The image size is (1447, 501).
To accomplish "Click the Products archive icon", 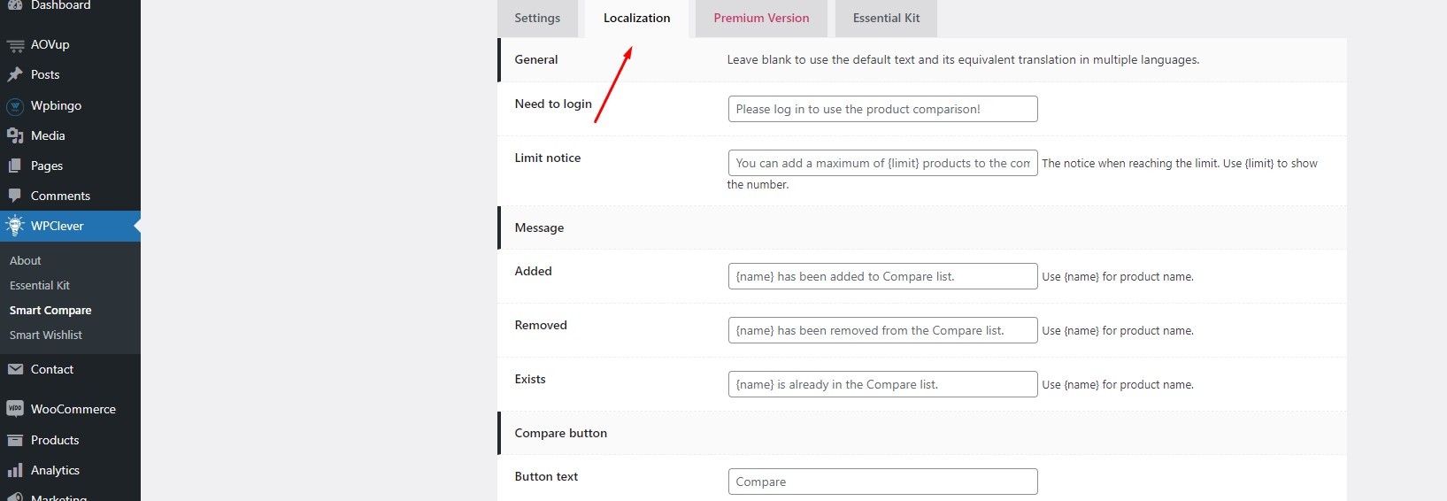I will (15, 440).
